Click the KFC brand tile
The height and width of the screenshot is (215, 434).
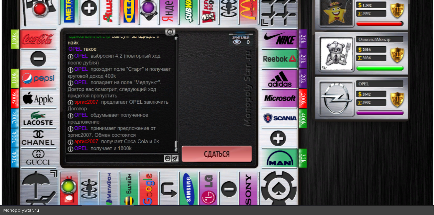click(209, 12)
